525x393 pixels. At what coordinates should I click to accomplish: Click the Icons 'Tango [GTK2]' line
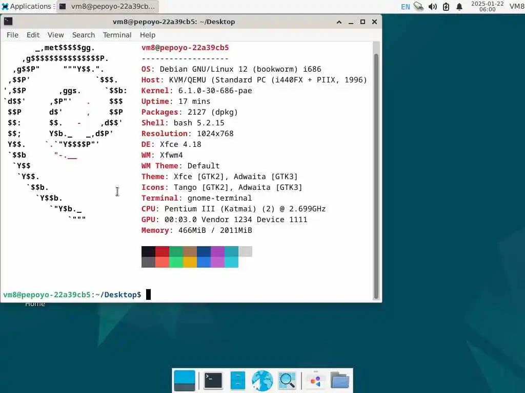tap(201, 187)
